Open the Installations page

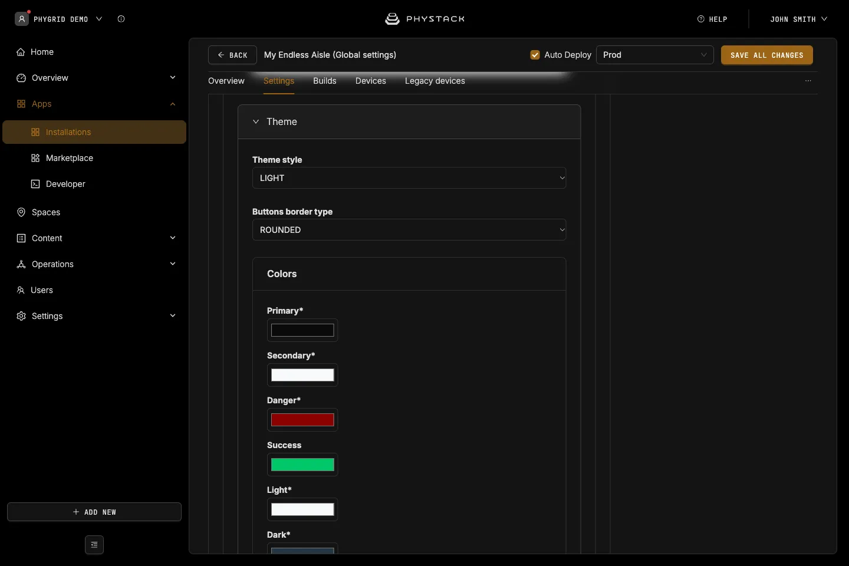click(x=94, y=132)
